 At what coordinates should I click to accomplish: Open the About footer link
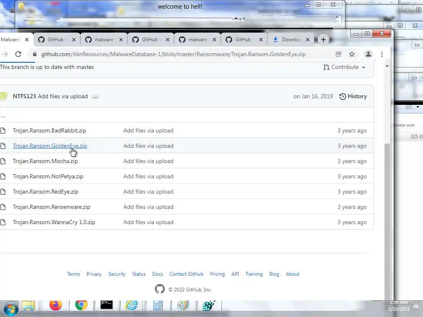[x=292, y=274]
